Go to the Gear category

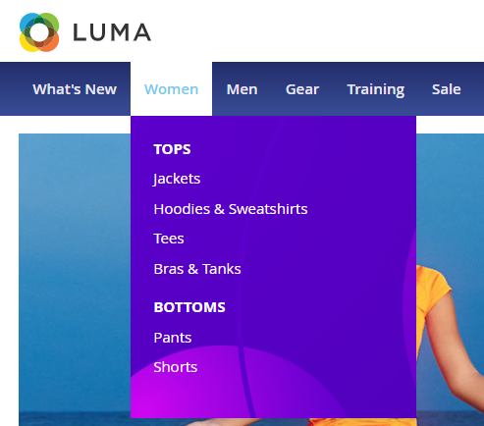point(302,89)
